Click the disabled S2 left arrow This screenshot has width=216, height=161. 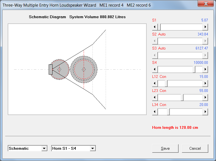click(155, 41)
